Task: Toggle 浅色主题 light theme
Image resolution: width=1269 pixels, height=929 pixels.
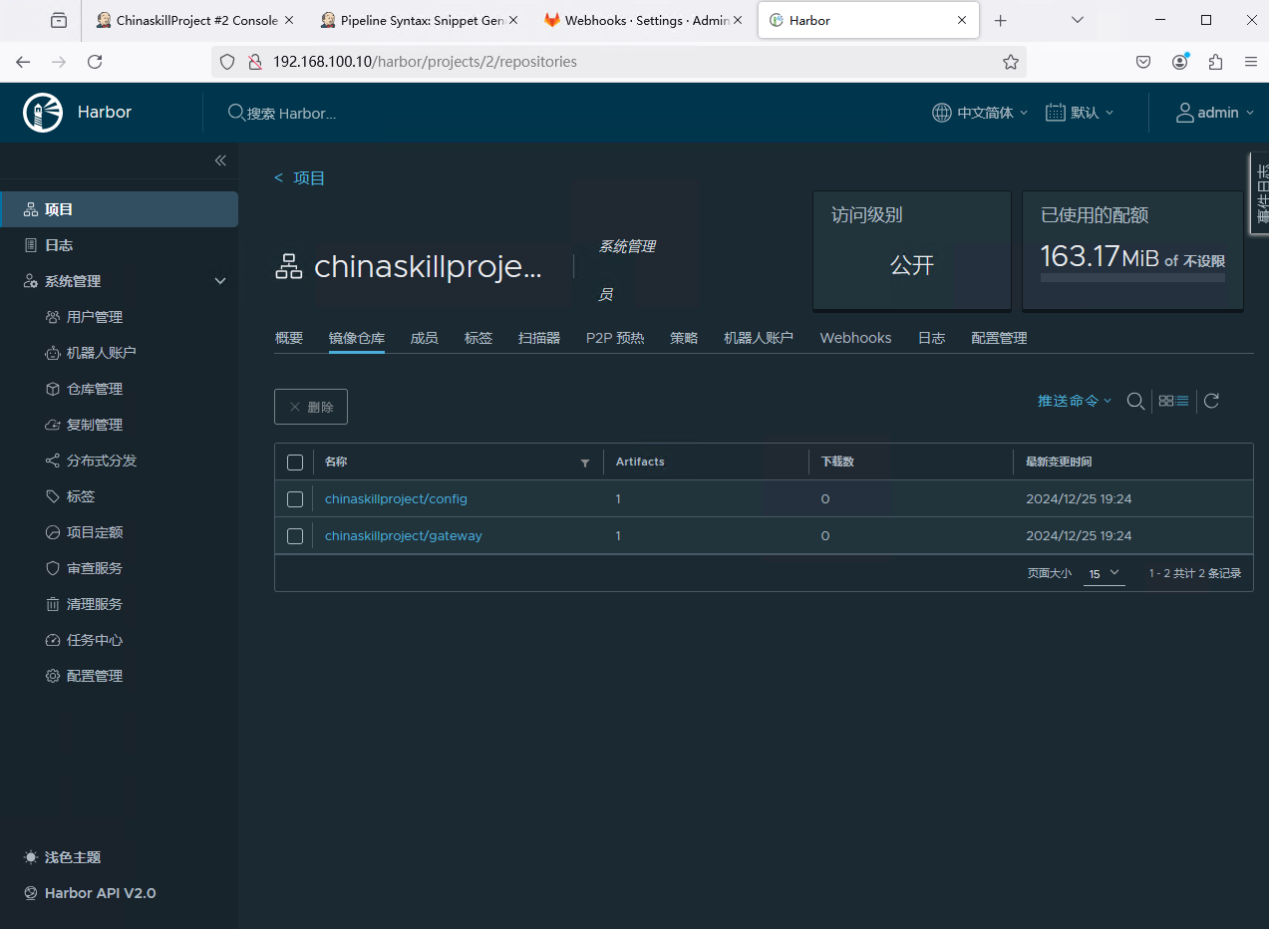Action: point(62,857)
